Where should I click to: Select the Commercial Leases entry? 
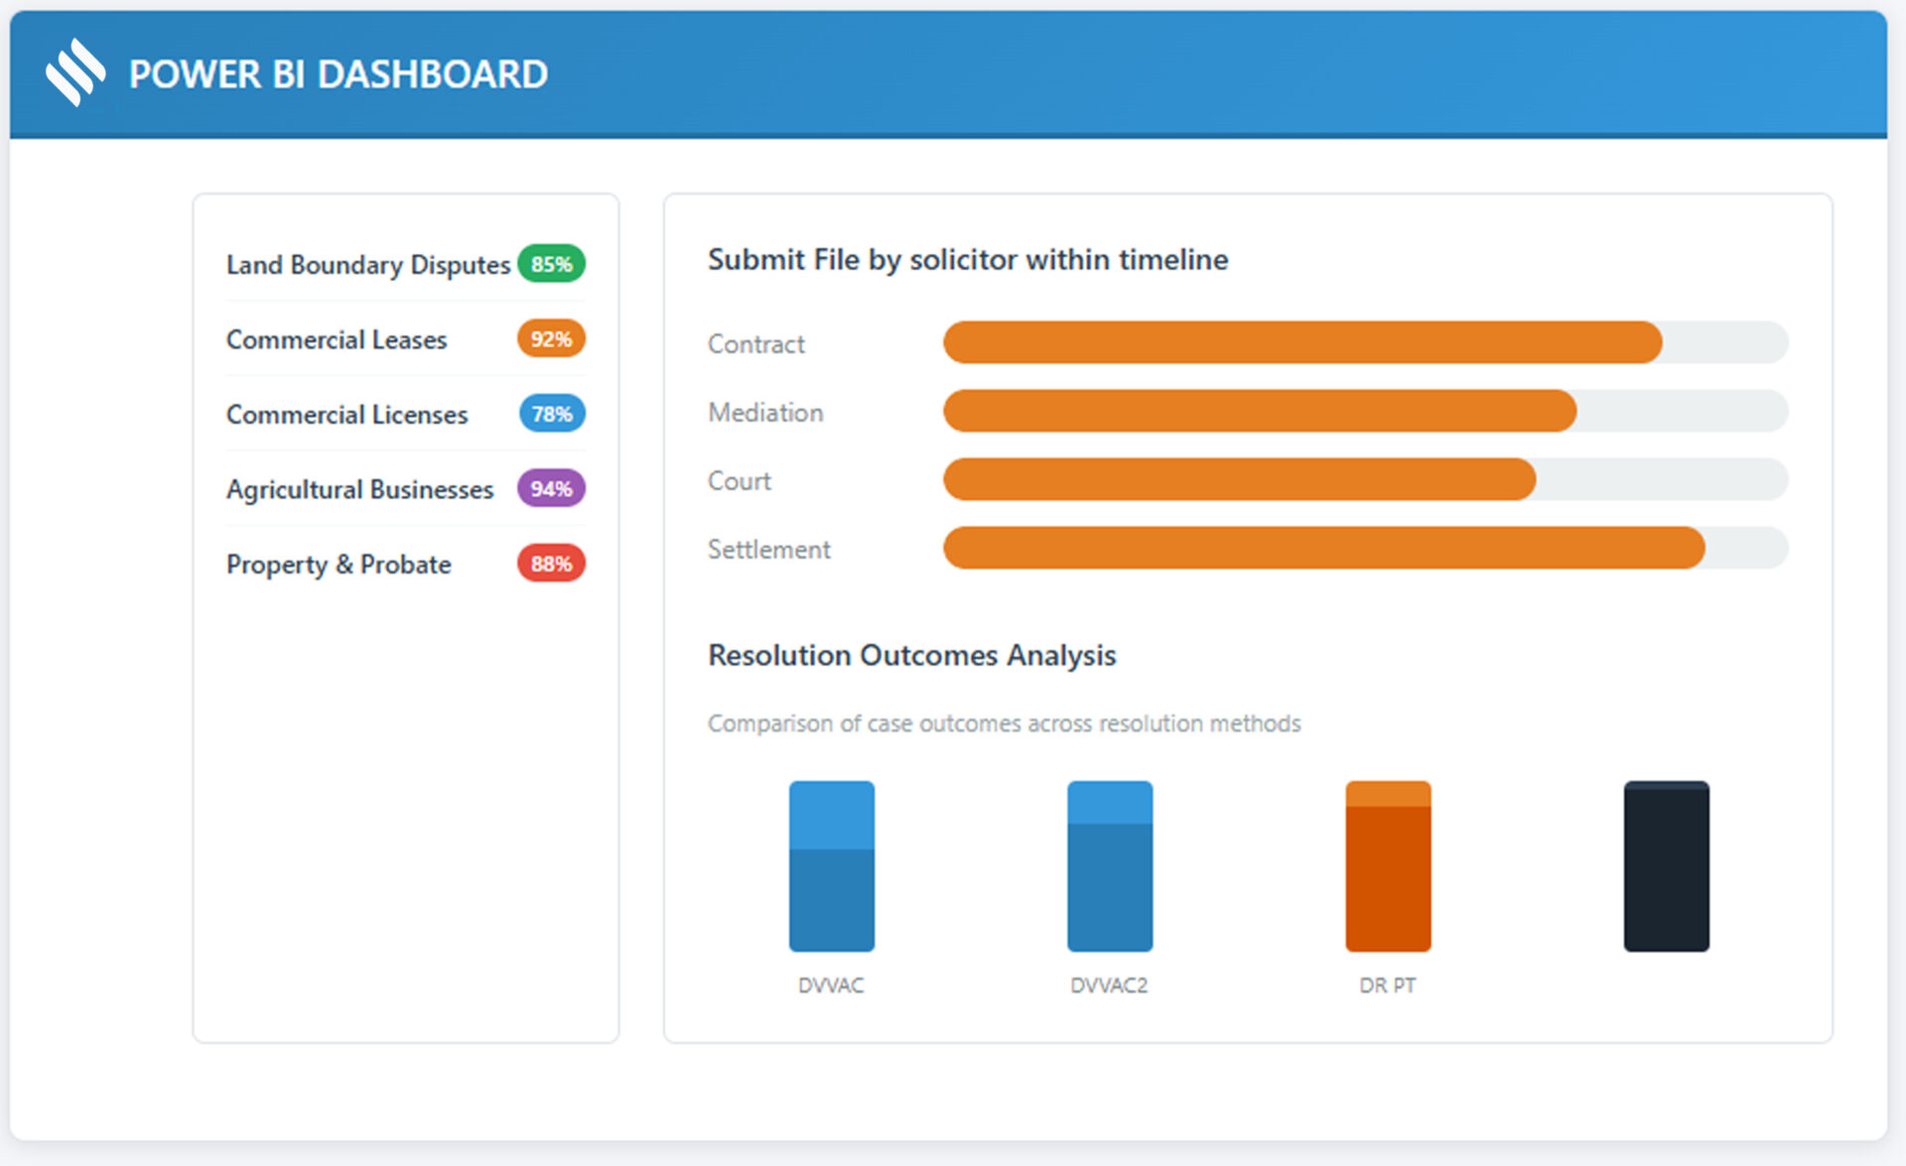point(337,339)
